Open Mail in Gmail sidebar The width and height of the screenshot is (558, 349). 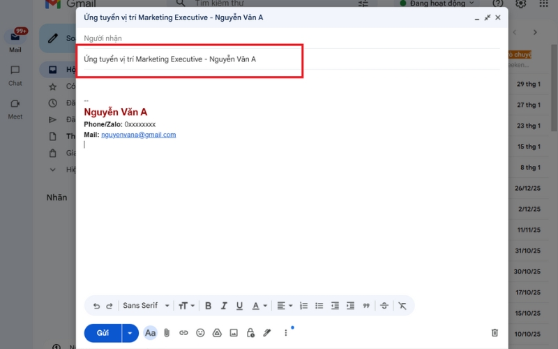pyautogui.click(x=15, y=41)
